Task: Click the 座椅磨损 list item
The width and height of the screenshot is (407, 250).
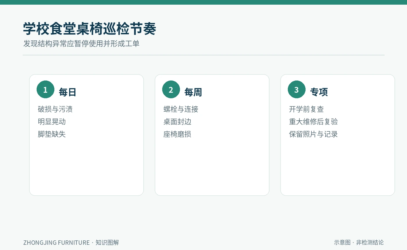Action: pos(177,134)
